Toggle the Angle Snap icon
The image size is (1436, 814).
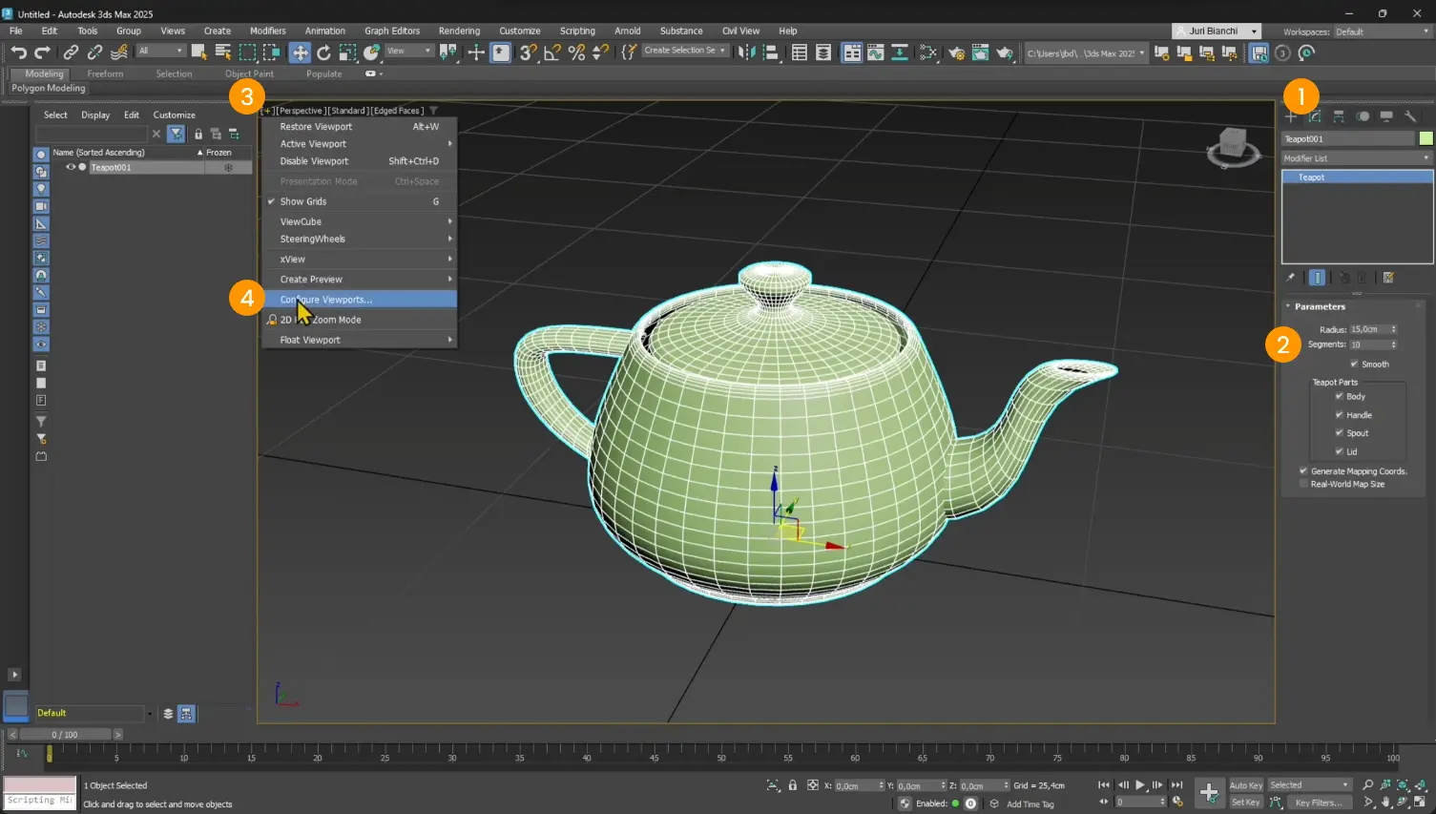pyautogui.click(x=552, y=52)
